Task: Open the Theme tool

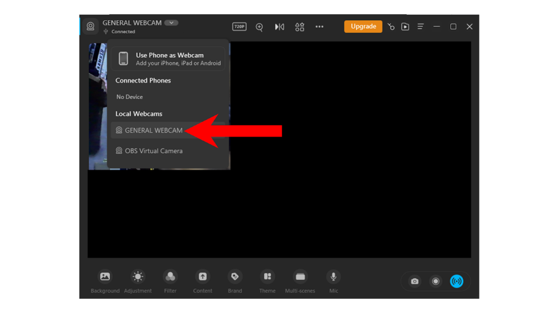Action: click(x=267, y=281)
